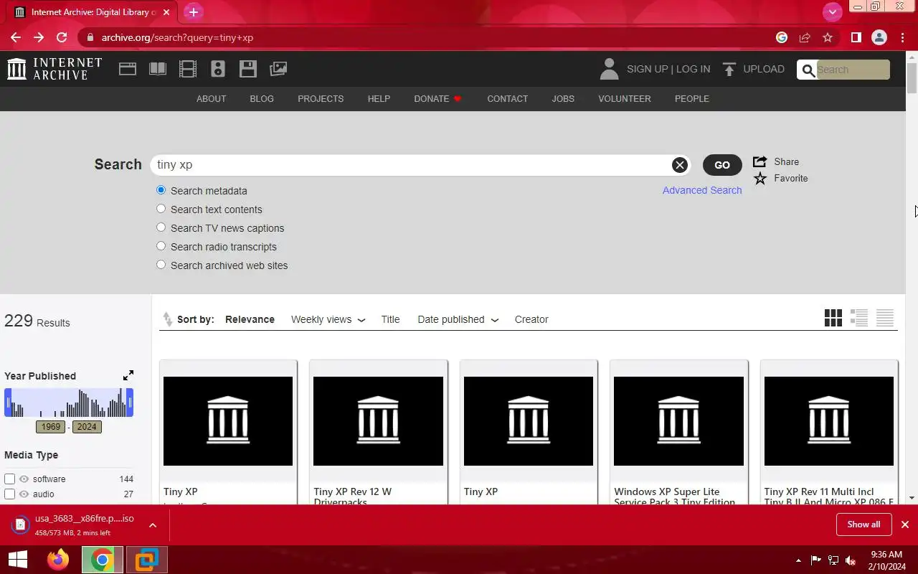
Task: Open the download item options chevron
Action: coord(153,525)
